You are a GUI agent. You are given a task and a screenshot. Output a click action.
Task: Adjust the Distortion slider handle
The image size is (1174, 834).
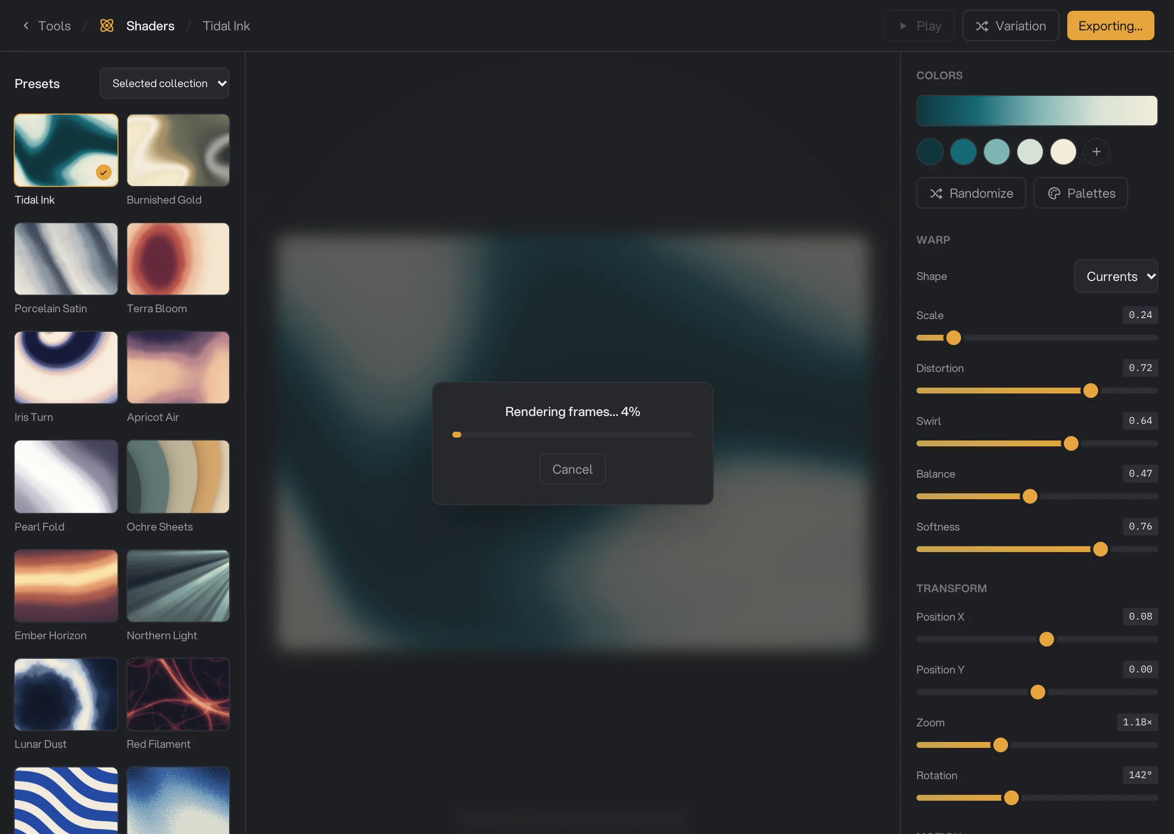(1090, 390)
